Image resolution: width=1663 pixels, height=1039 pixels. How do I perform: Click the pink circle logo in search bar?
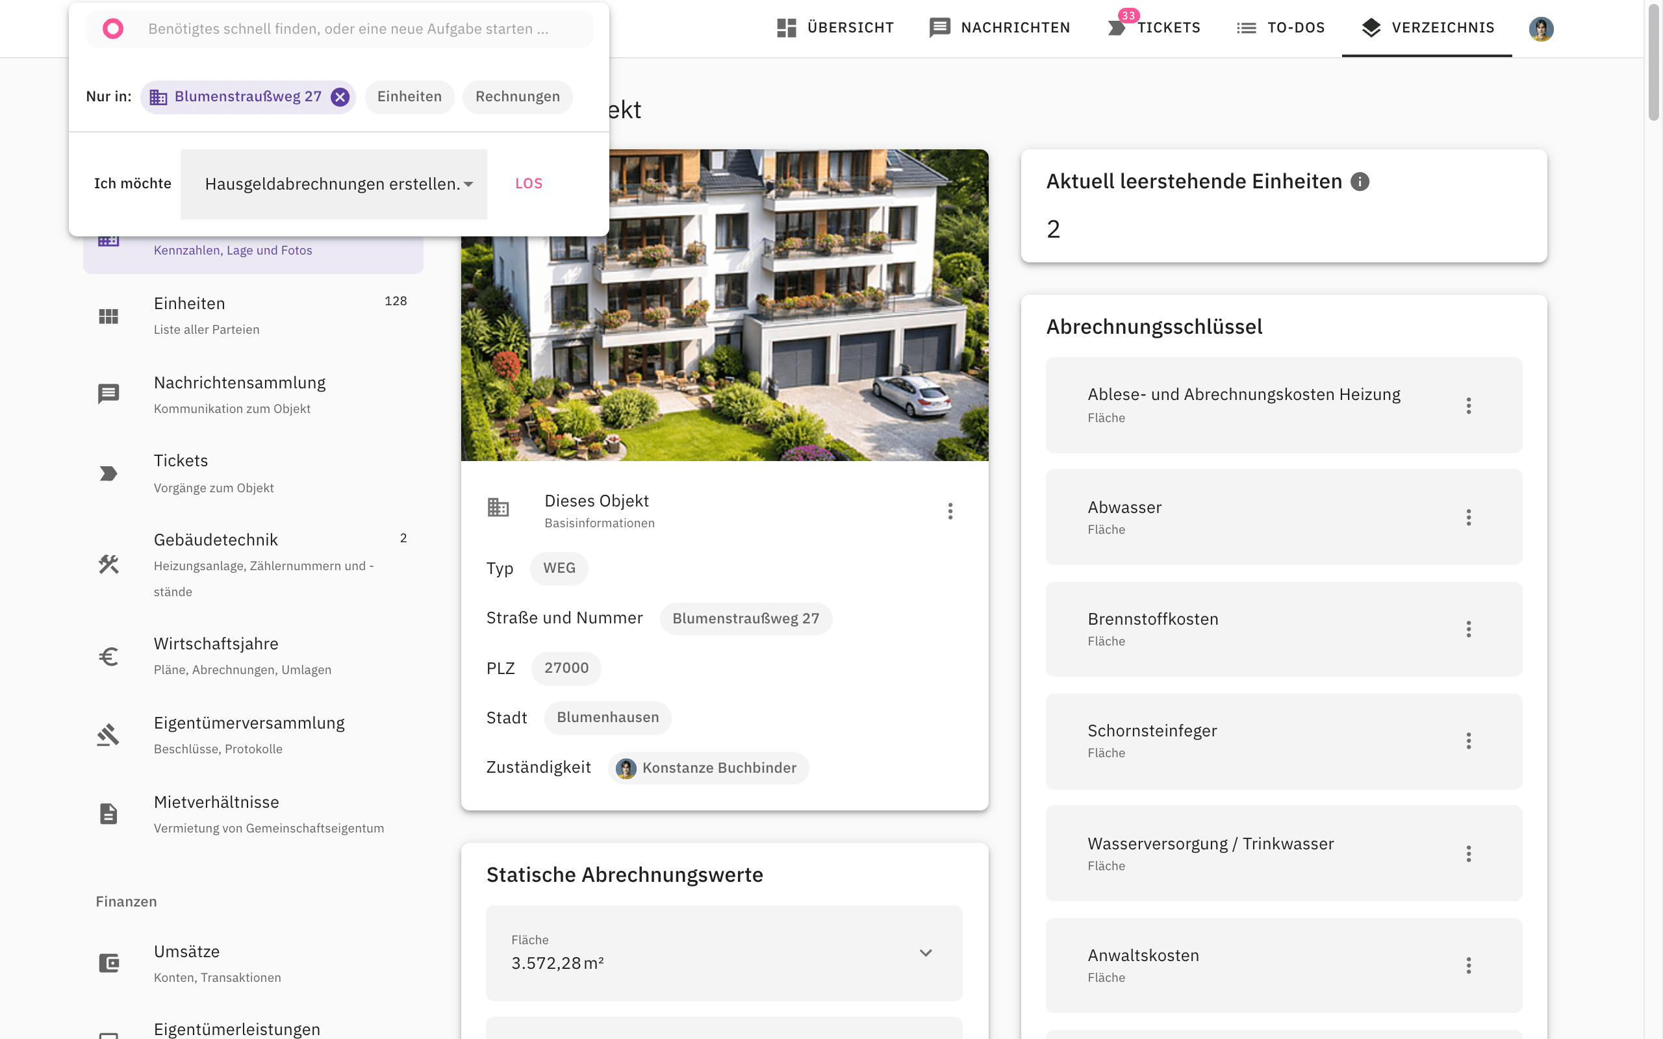pos(112,28)
